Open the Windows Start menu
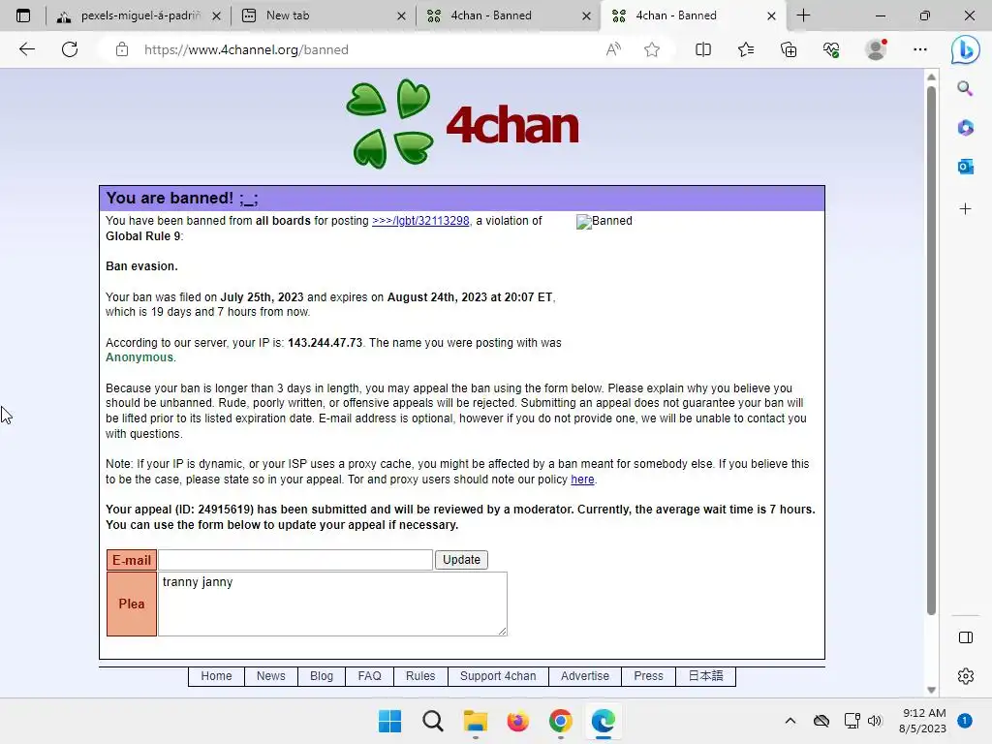 tap(389, 721)
